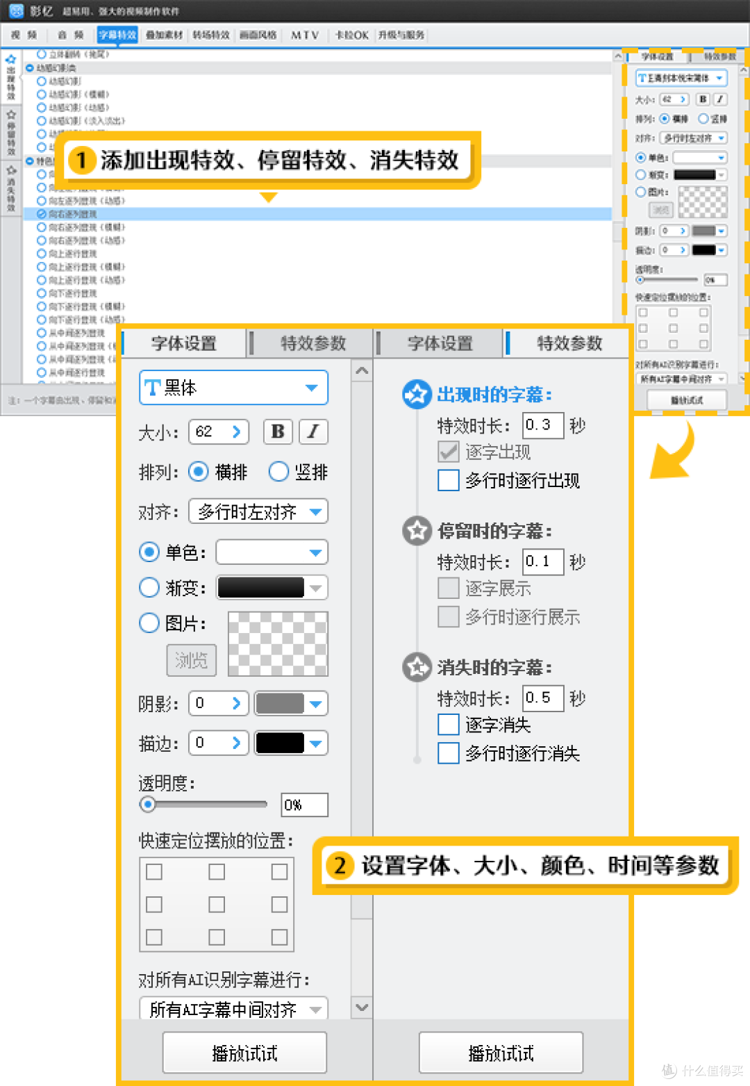Screen dimensions: 750x1086
Task: Enable 多行时逐行消失 checkbox
Action: 449,753
